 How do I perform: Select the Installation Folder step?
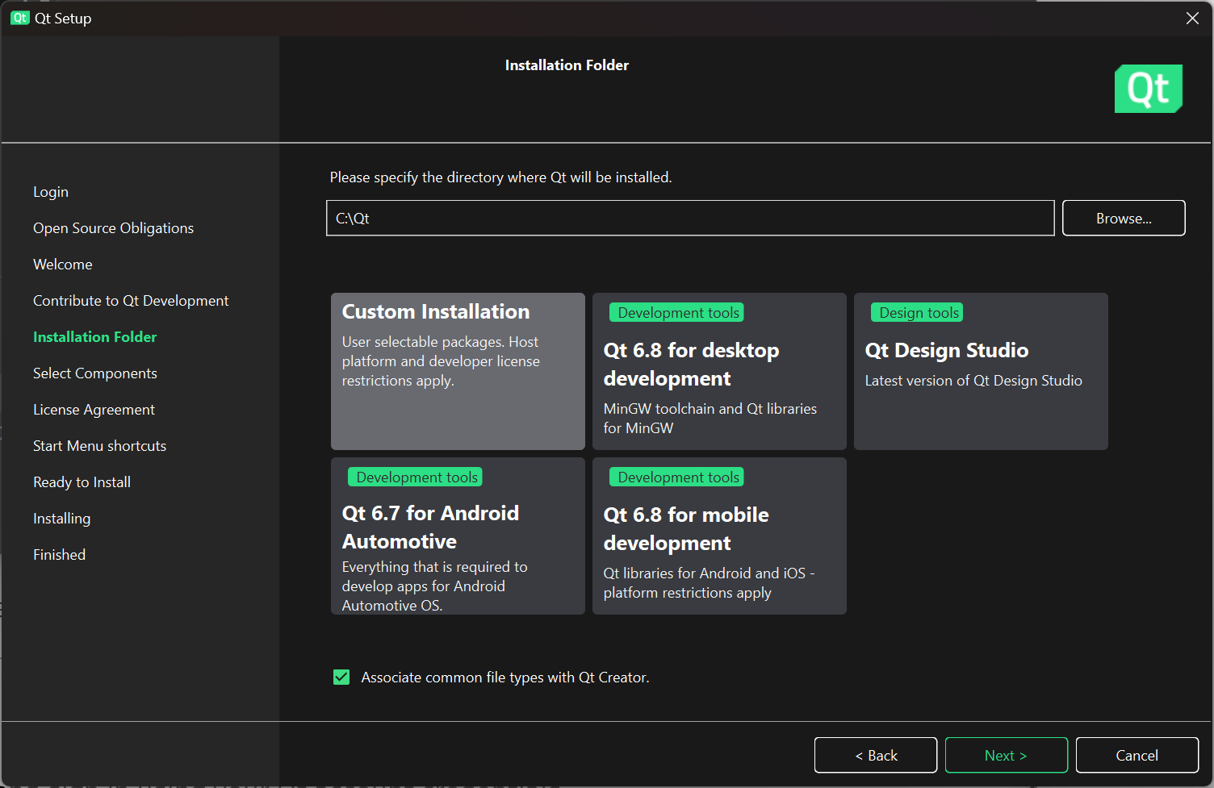(x=94, y=337)
